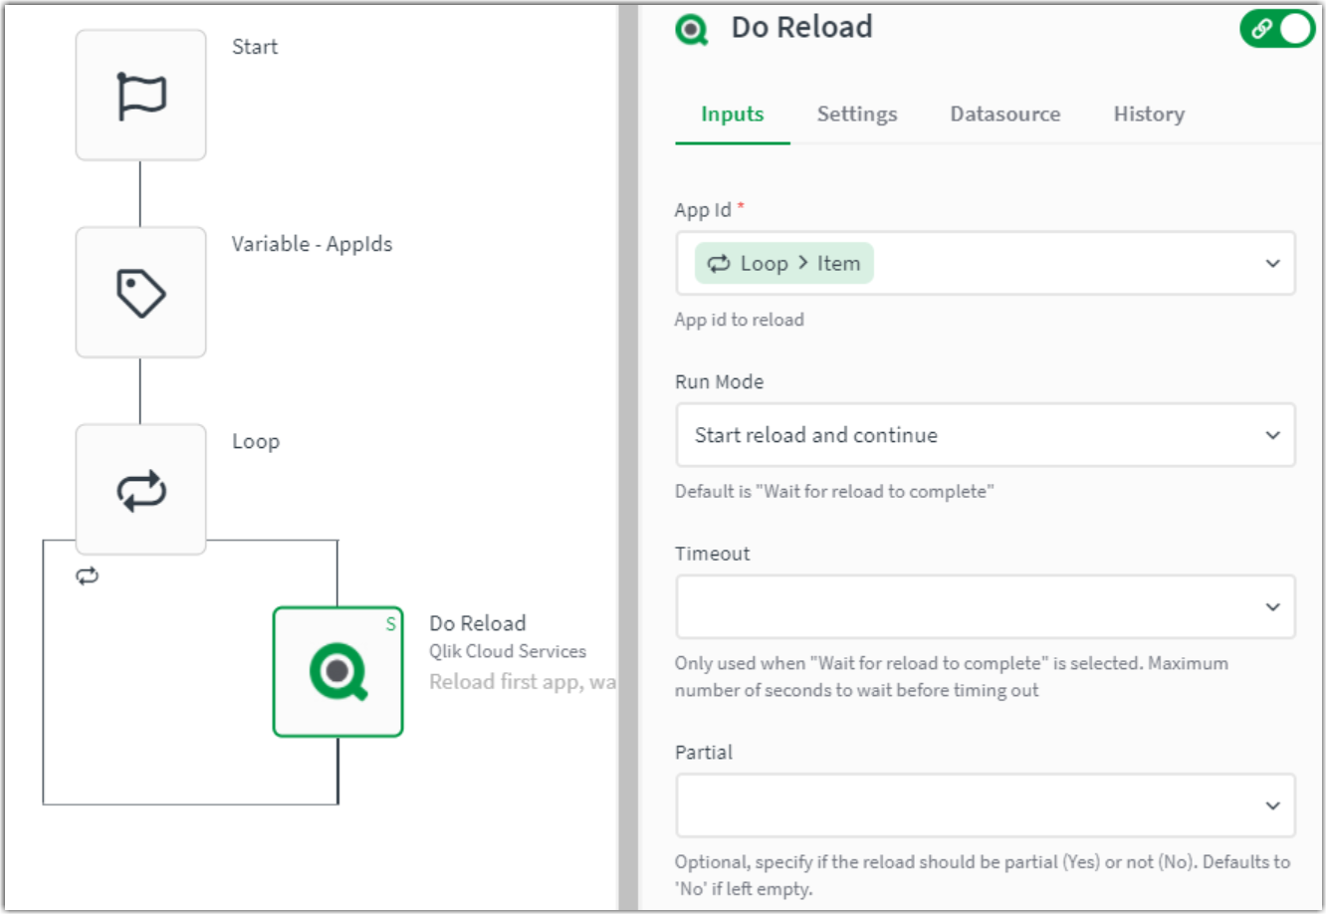
Task: Toggle the Do Reload connection switch
Action: coord(1277,29)
